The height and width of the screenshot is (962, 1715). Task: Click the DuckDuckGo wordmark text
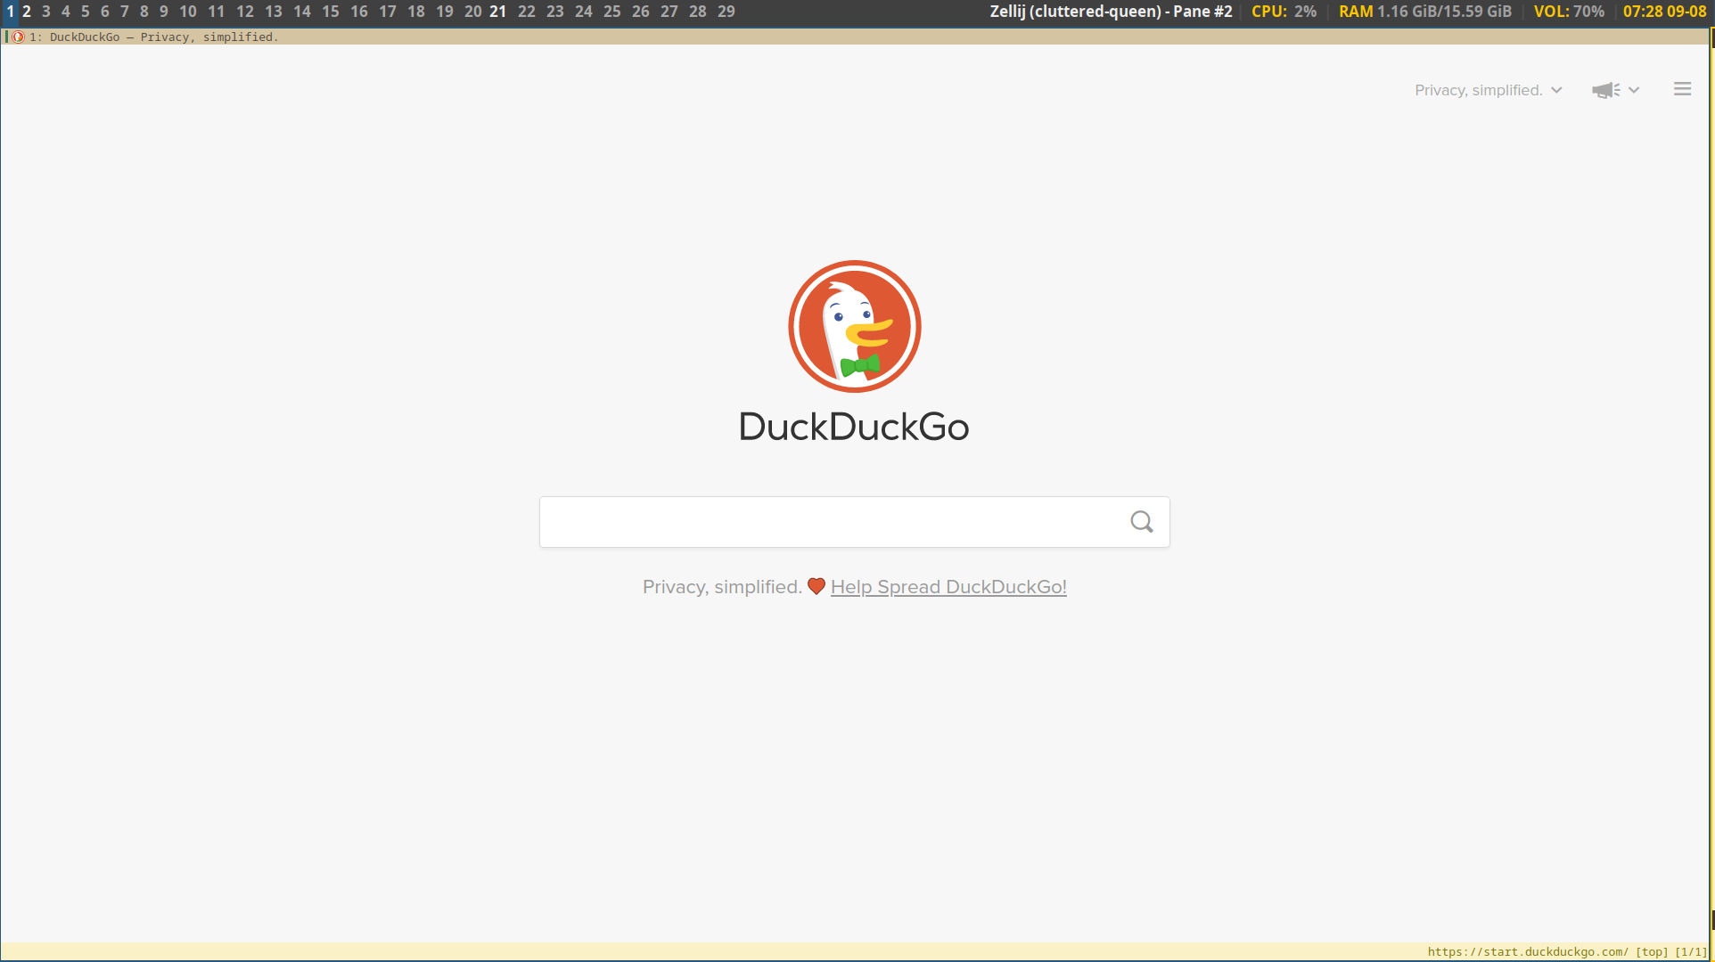pos(853,427)
